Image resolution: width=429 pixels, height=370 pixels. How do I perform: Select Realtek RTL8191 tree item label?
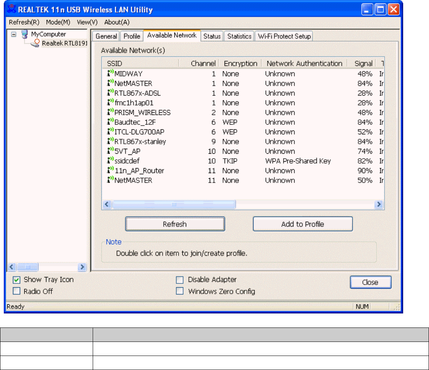tap(65, 43)
